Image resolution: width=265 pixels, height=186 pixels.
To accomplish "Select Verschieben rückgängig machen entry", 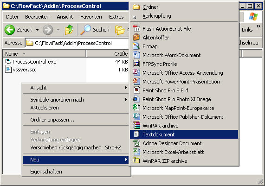I will 76,148.
